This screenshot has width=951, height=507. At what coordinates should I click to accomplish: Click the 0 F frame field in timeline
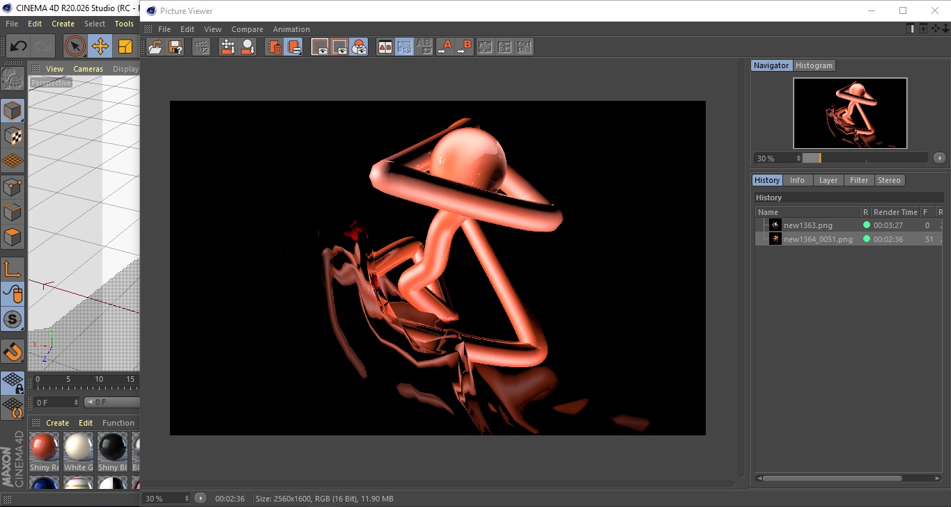click(x=56, y=402)
